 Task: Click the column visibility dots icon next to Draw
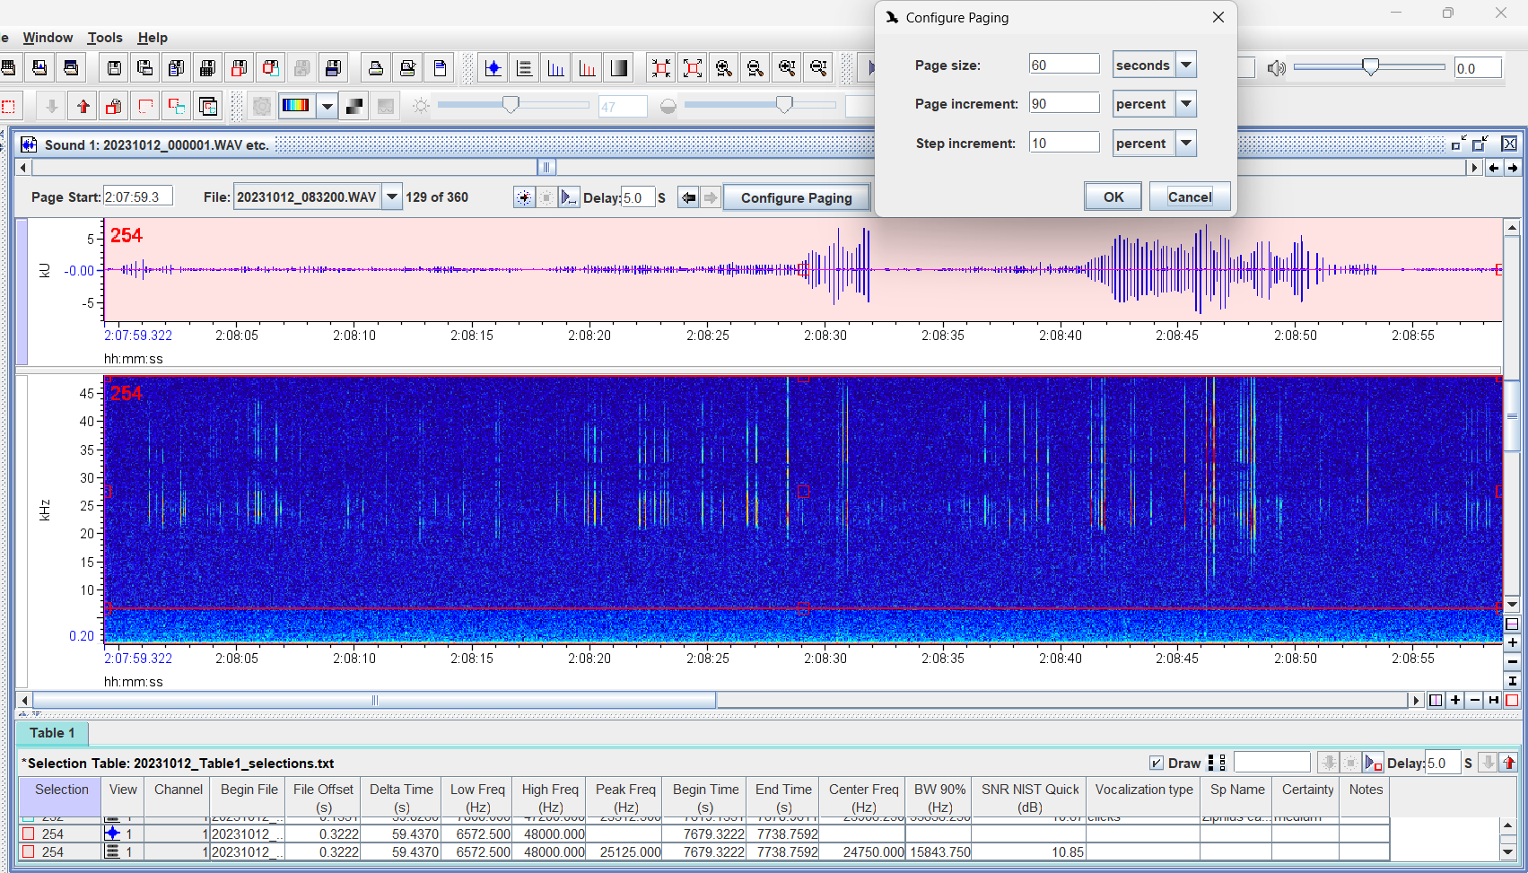coord(1217,763)
